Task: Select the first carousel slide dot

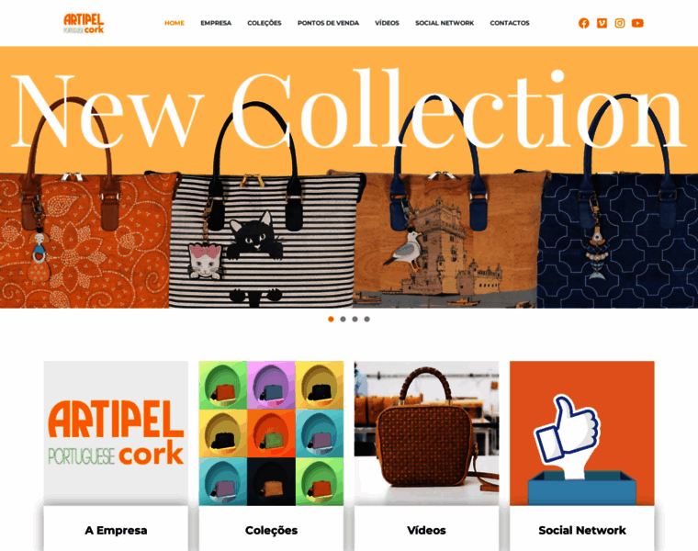Action: coord(331,319)
